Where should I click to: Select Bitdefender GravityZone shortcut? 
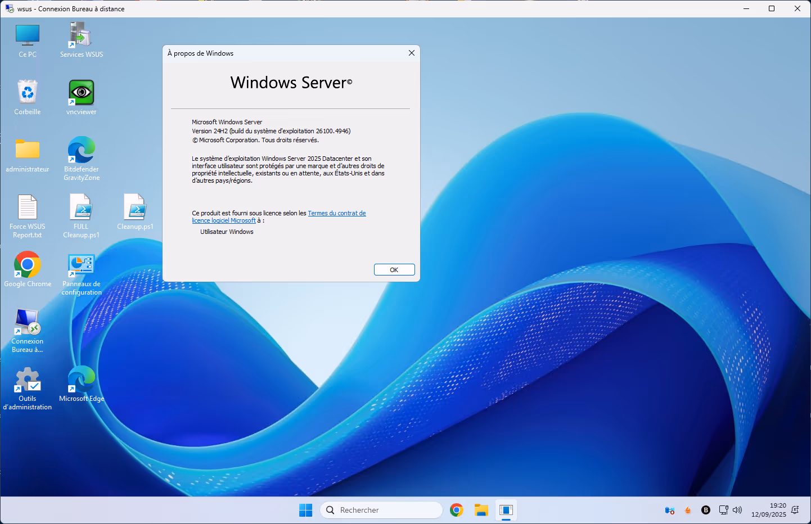click(82, 159)
